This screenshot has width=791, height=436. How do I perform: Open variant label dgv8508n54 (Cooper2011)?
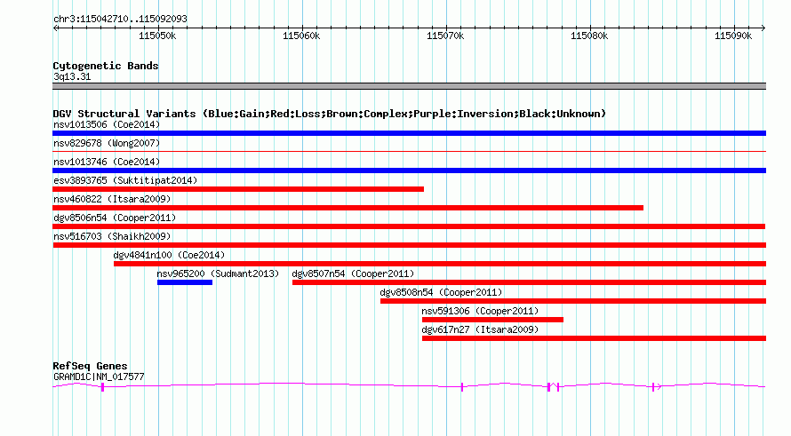point(441,292)
